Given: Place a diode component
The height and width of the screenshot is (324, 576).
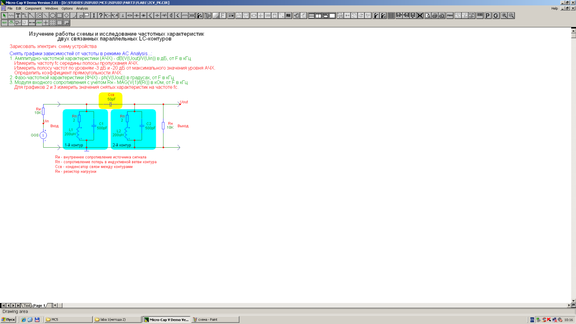Looking at the screenshot, I should [143, 16].
